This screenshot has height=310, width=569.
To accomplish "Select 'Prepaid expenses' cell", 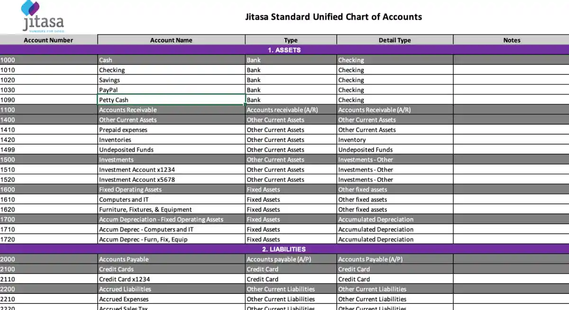I will (171, 130).
